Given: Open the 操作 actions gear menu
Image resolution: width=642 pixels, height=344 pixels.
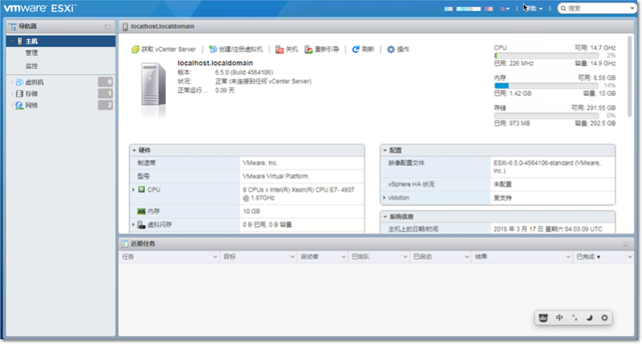Looking at the screenshot, I should point(397,49).
